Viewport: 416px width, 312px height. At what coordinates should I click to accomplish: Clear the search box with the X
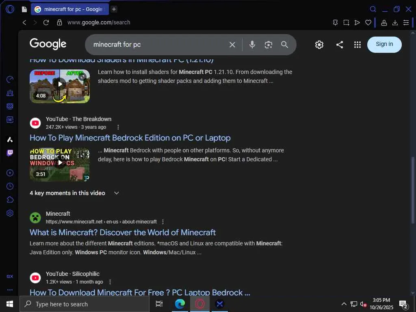coord(232,45)
